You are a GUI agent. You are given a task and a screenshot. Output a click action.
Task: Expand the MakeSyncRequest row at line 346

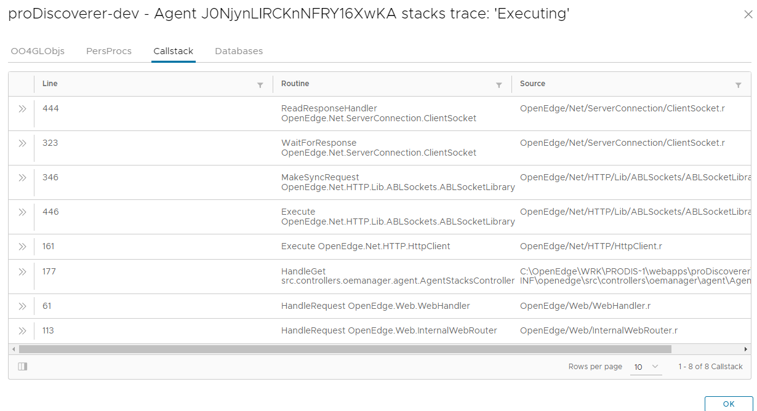(22, 178)
